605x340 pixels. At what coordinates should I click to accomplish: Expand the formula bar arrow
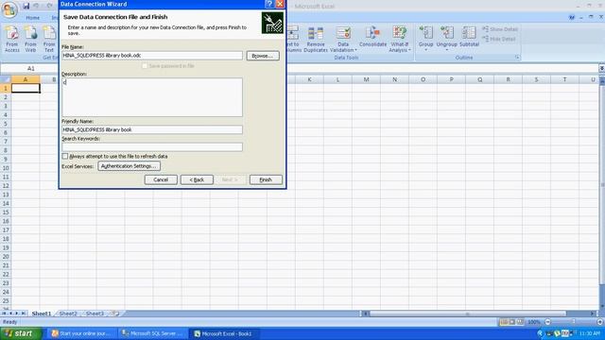click(601, 68)
